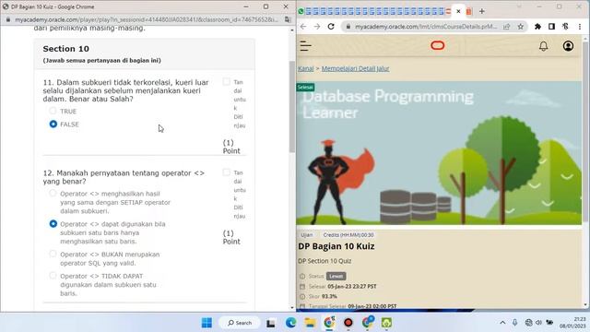590x332 pixels.
Task: Open File Explorer from the taskbar
Action: (x=310, y=323)
